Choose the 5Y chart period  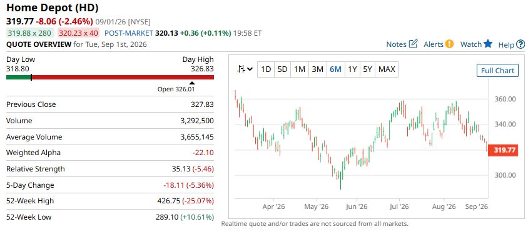[367, 69]
